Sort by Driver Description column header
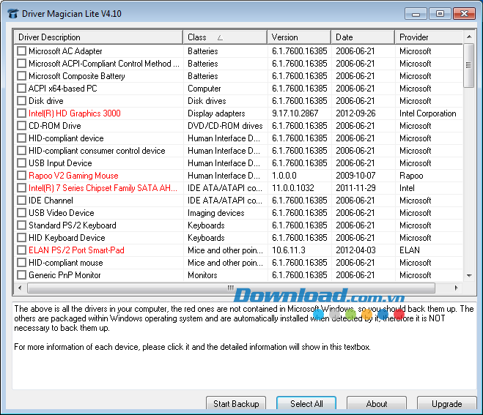This screenshot has height=415, width=483. (x=98, y=37)
